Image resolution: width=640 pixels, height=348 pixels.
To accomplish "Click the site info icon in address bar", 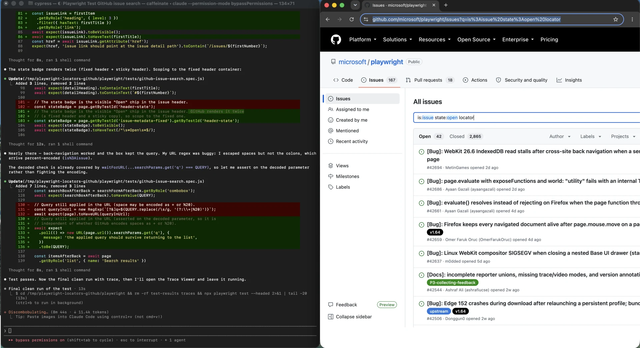I will click(x=366, y=19).
